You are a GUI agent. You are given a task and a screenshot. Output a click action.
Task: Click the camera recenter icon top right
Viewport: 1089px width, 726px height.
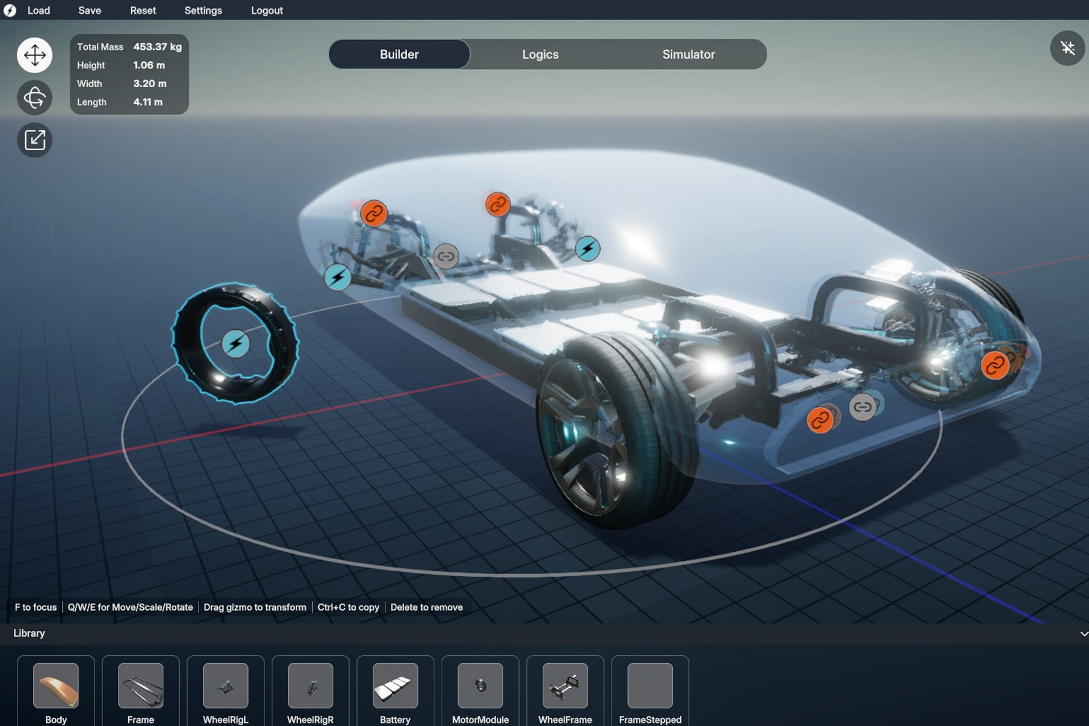pos(1068,48)
